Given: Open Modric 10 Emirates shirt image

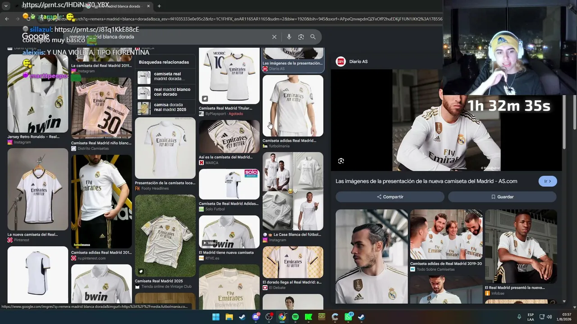Looking at the screenshot, I should (229, 76).
